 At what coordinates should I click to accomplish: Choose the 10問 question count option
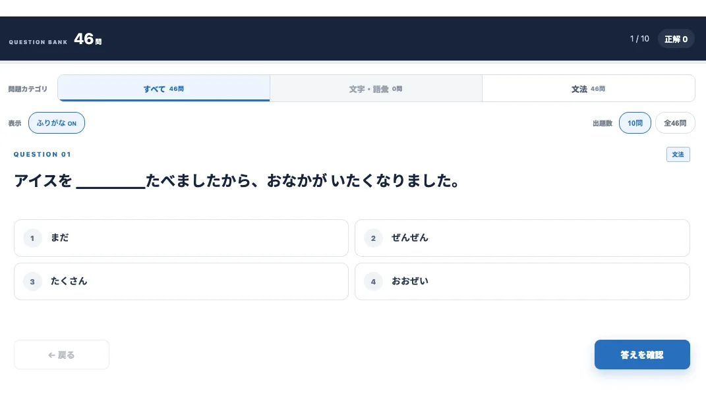click(635, 122)
